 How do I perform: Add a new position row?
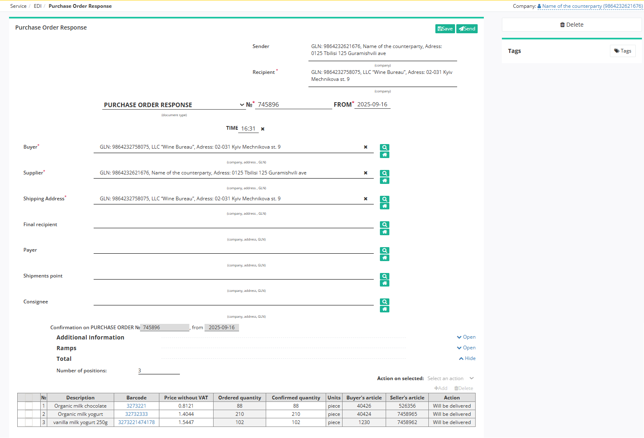441,388
